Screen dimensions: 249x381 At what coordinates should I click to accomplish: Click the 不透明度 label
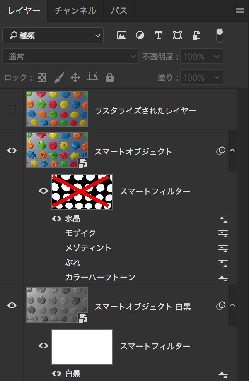(160, 57)
